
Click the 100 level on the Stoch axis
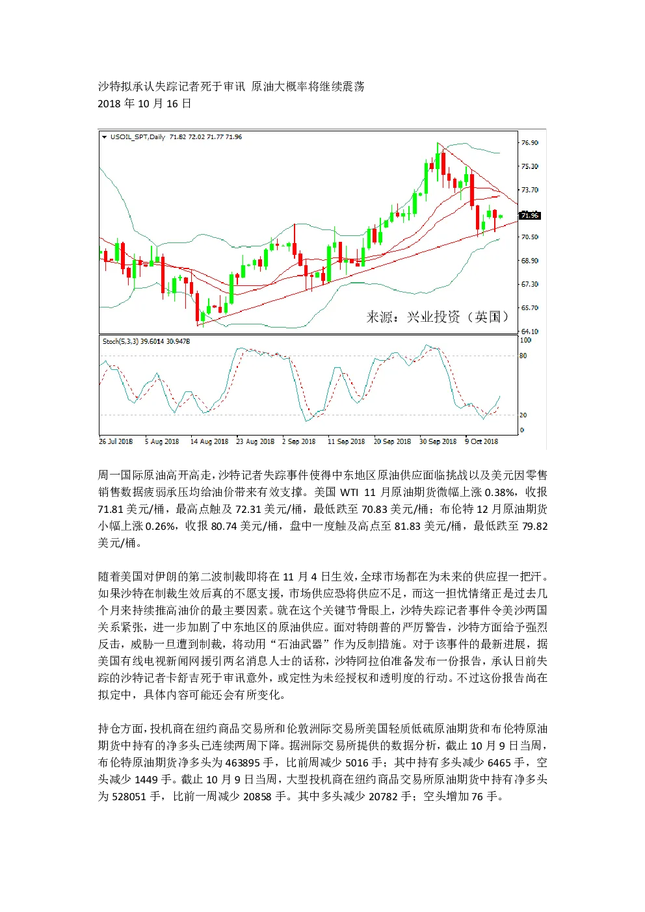526,340
